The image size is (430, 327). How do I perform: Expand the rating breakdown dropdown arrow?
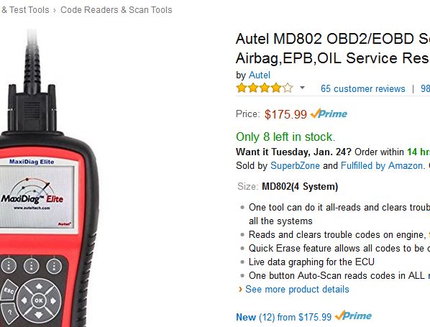(302, 88)
